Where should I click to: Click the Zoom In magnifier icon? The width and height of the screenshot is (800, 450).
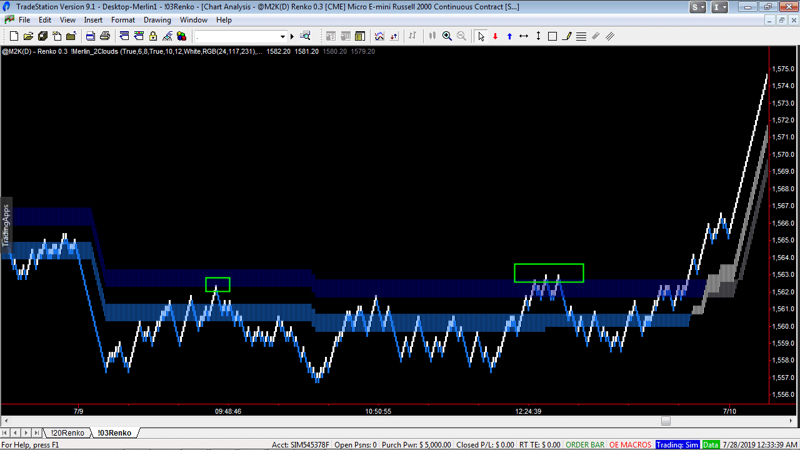coord(447,36)
